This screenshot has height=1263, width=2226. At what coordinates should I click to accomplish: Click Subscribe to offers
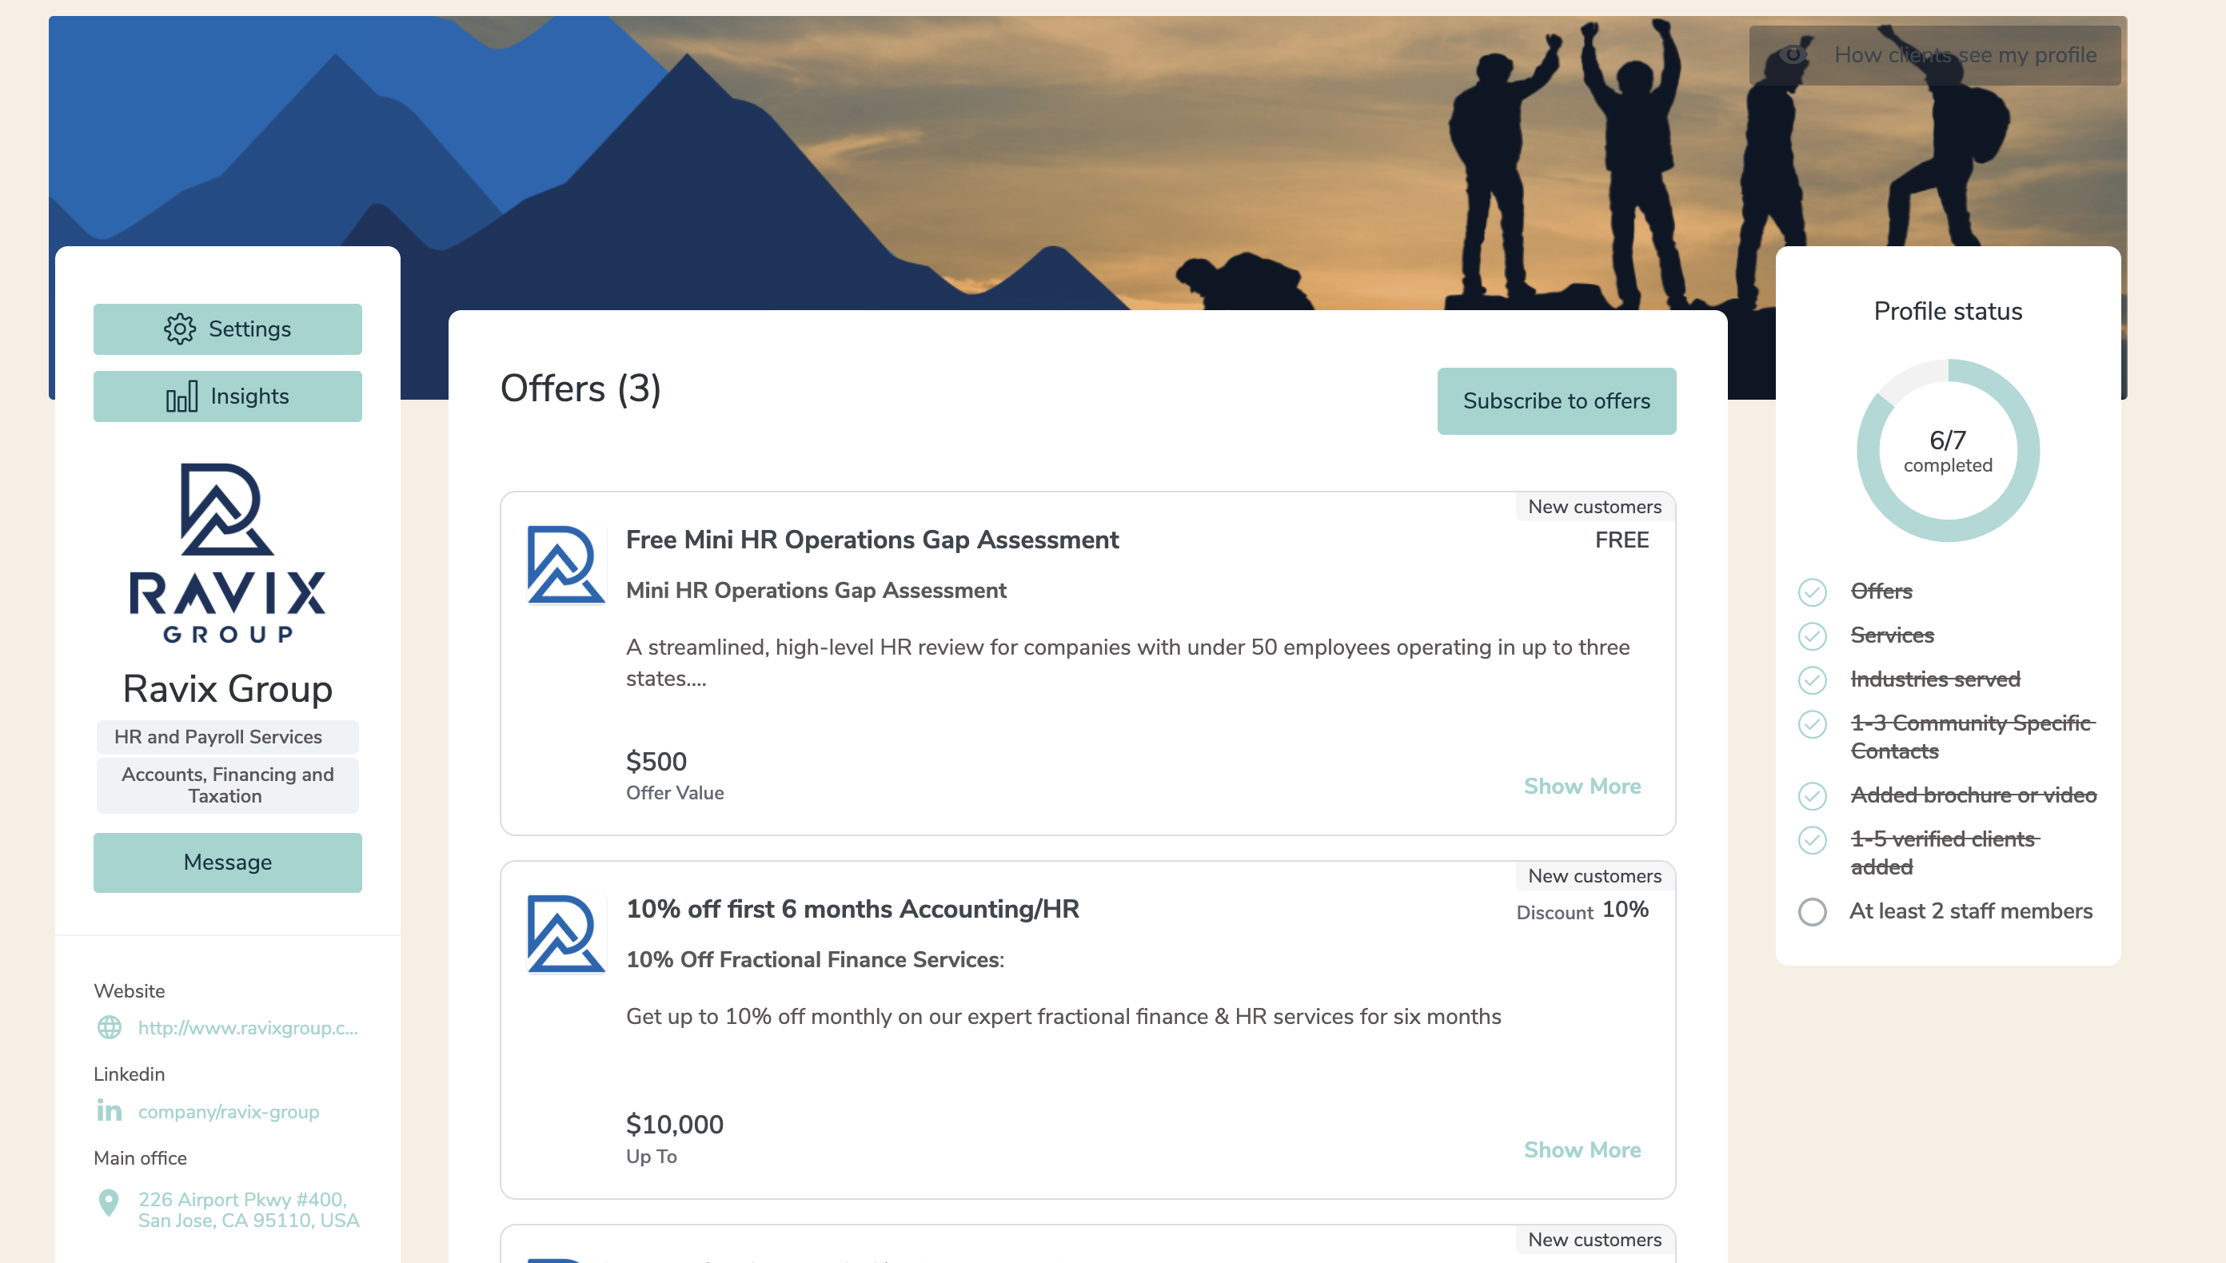1556,400
